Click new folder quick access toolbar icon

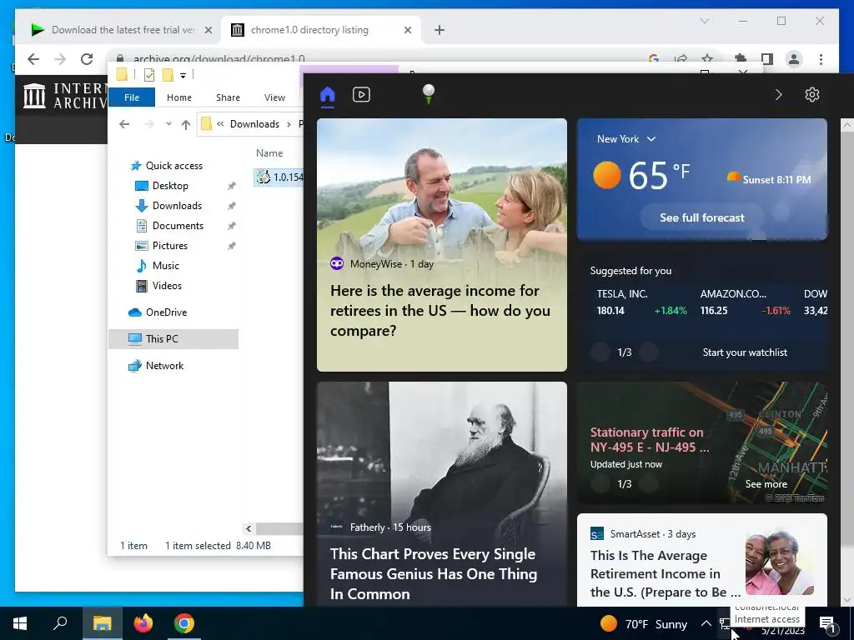coord(168,75)
